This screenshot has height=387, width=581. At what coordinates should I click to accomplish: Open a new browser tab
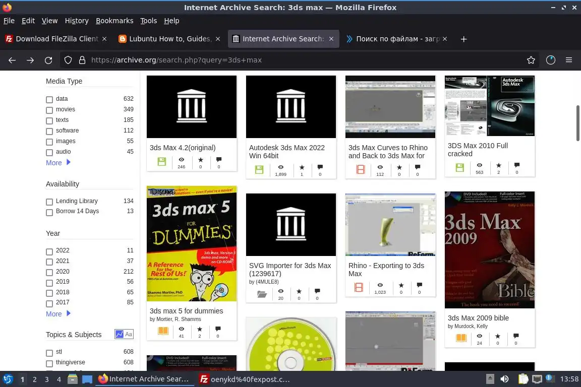click(463, 39)
